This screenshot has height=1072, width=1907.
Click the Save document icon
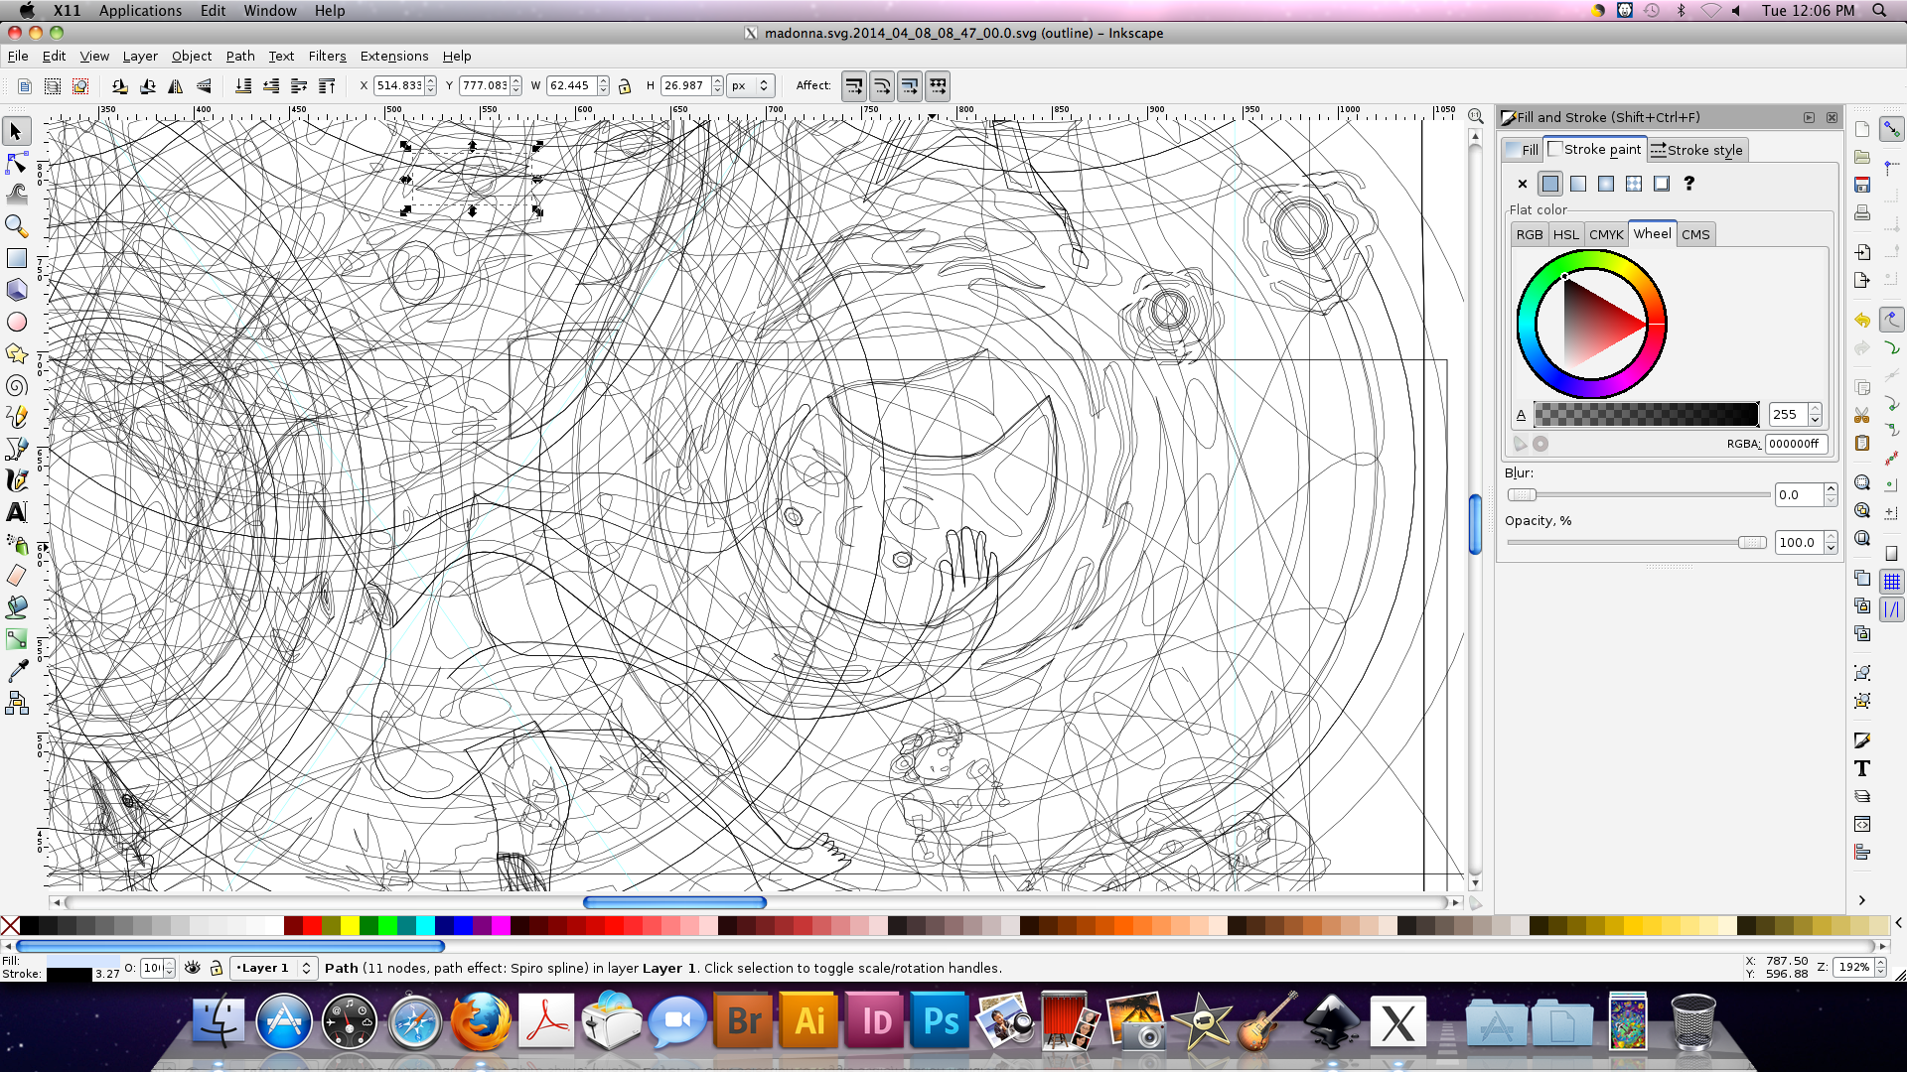click(1862, 185)
